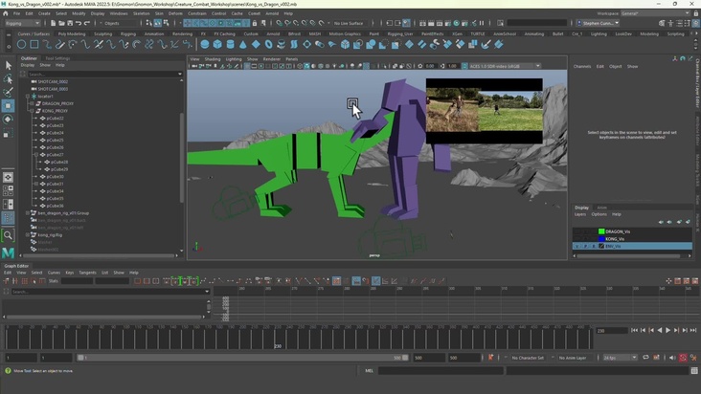Click the DRAGON_Vis green color swatch
The width and height of the screenshot is (701, 394).
[x=601, y=231]
